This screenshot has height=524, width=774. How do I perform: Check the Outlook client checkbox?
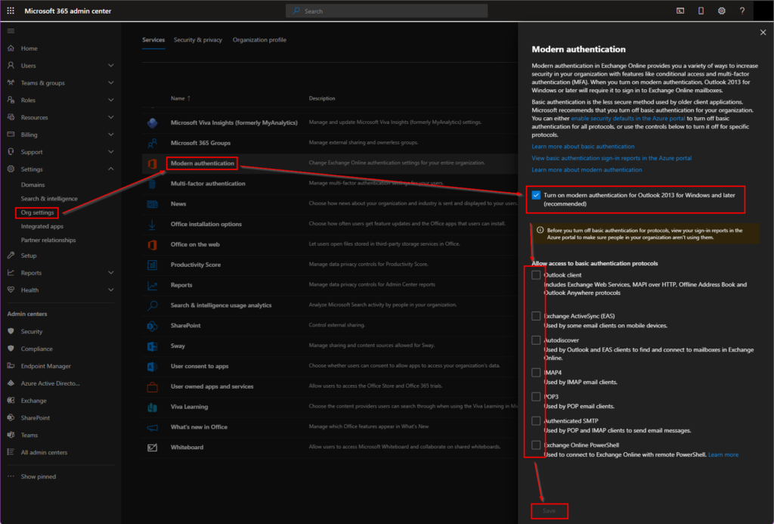pyautogui.click(x=536, y=275)
